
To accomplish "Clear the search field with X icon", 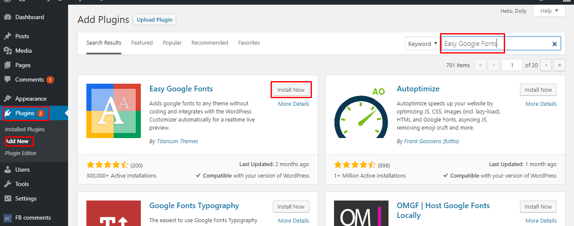I will [554, 44].
